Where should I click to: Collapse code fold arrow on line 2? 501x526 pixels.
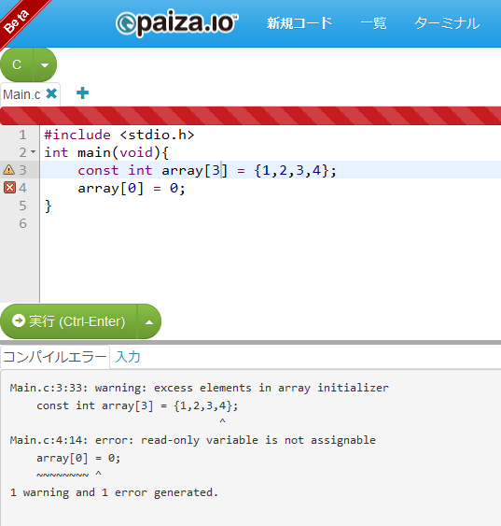click(34, 152)
